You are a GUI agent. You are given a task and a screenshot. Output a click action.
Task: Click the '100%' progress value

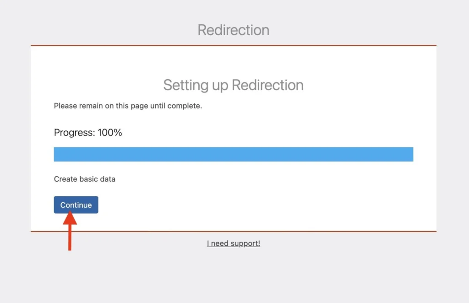click(110, 133)
